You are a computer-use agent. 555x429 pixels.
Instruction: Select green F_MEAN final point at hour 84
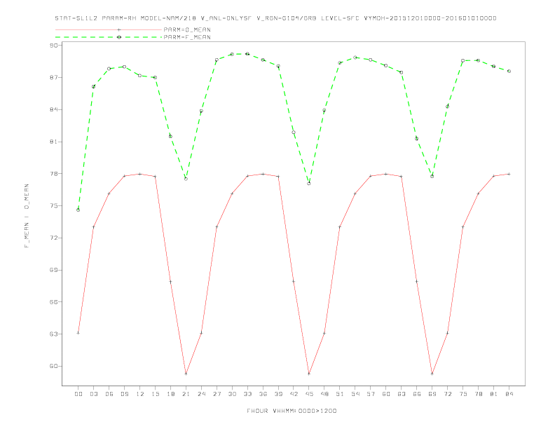(x=509, y=71)
